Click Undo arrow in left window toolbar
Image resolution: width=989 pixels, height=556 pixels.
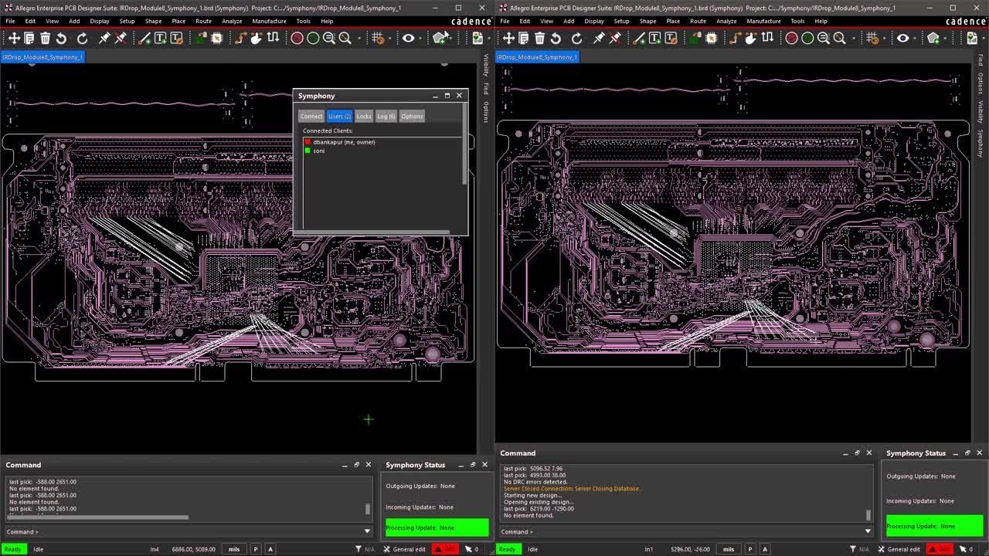[61, 38]
